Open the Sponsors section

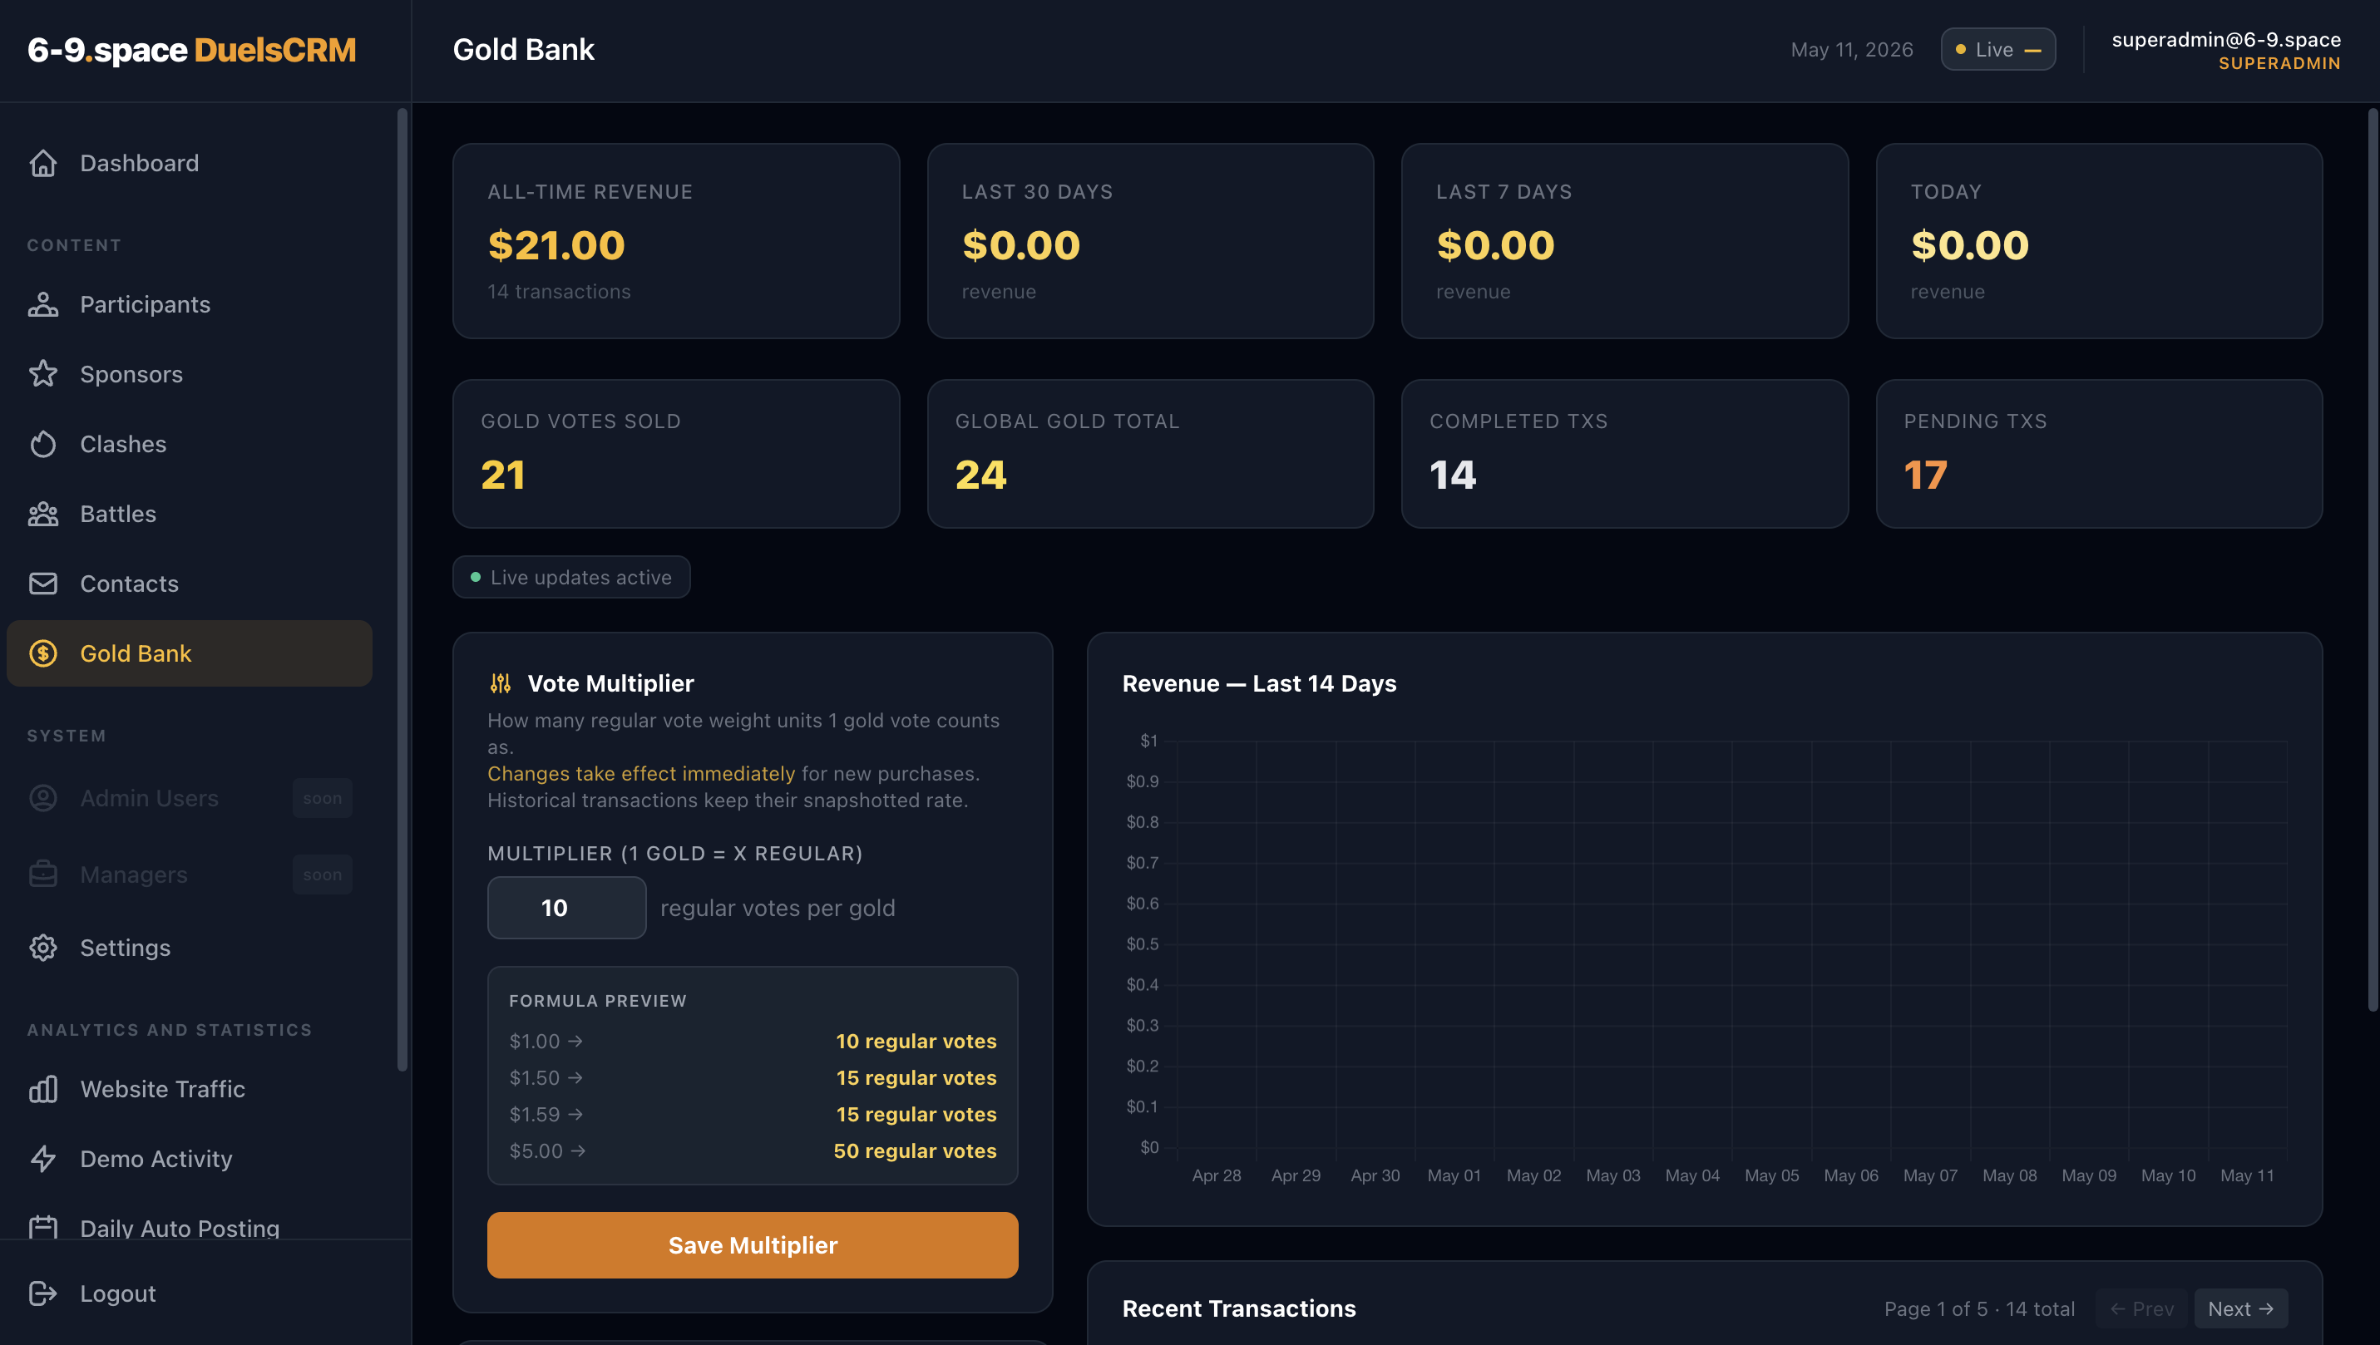190,374
